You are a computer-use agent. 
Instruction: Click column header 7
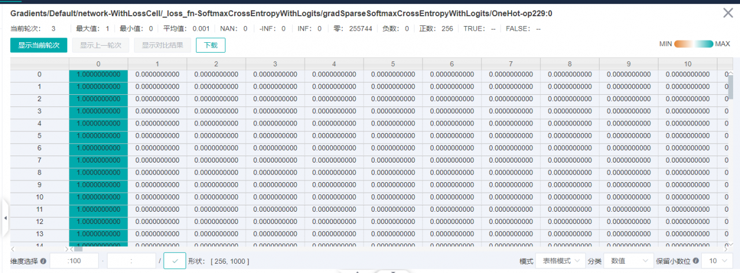511,64
